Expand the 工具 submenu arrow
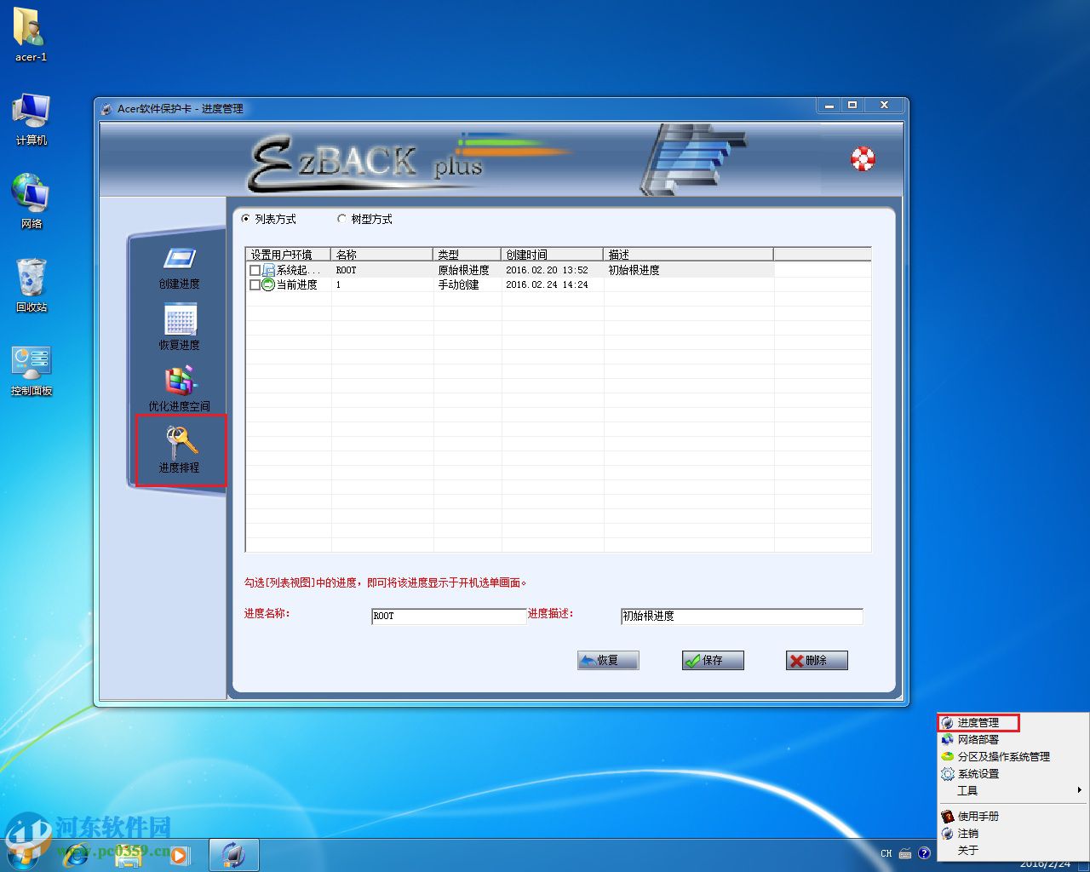 coord(1079,790)
